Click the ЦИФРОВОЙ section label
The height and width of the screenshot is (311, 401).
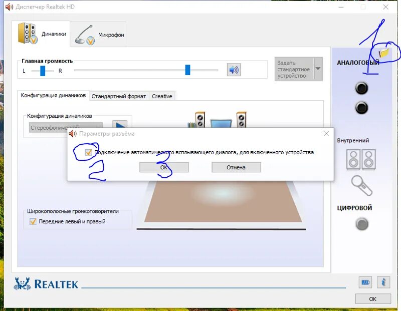pyautogui.click(x=354, y=208)
